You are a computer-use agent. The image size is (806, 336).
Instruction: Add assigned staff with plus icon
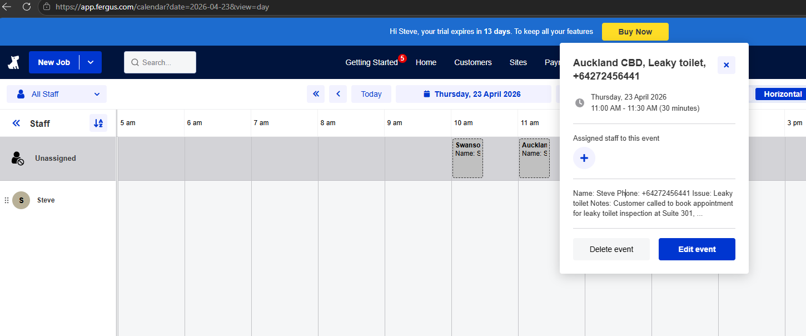(584, 158)
